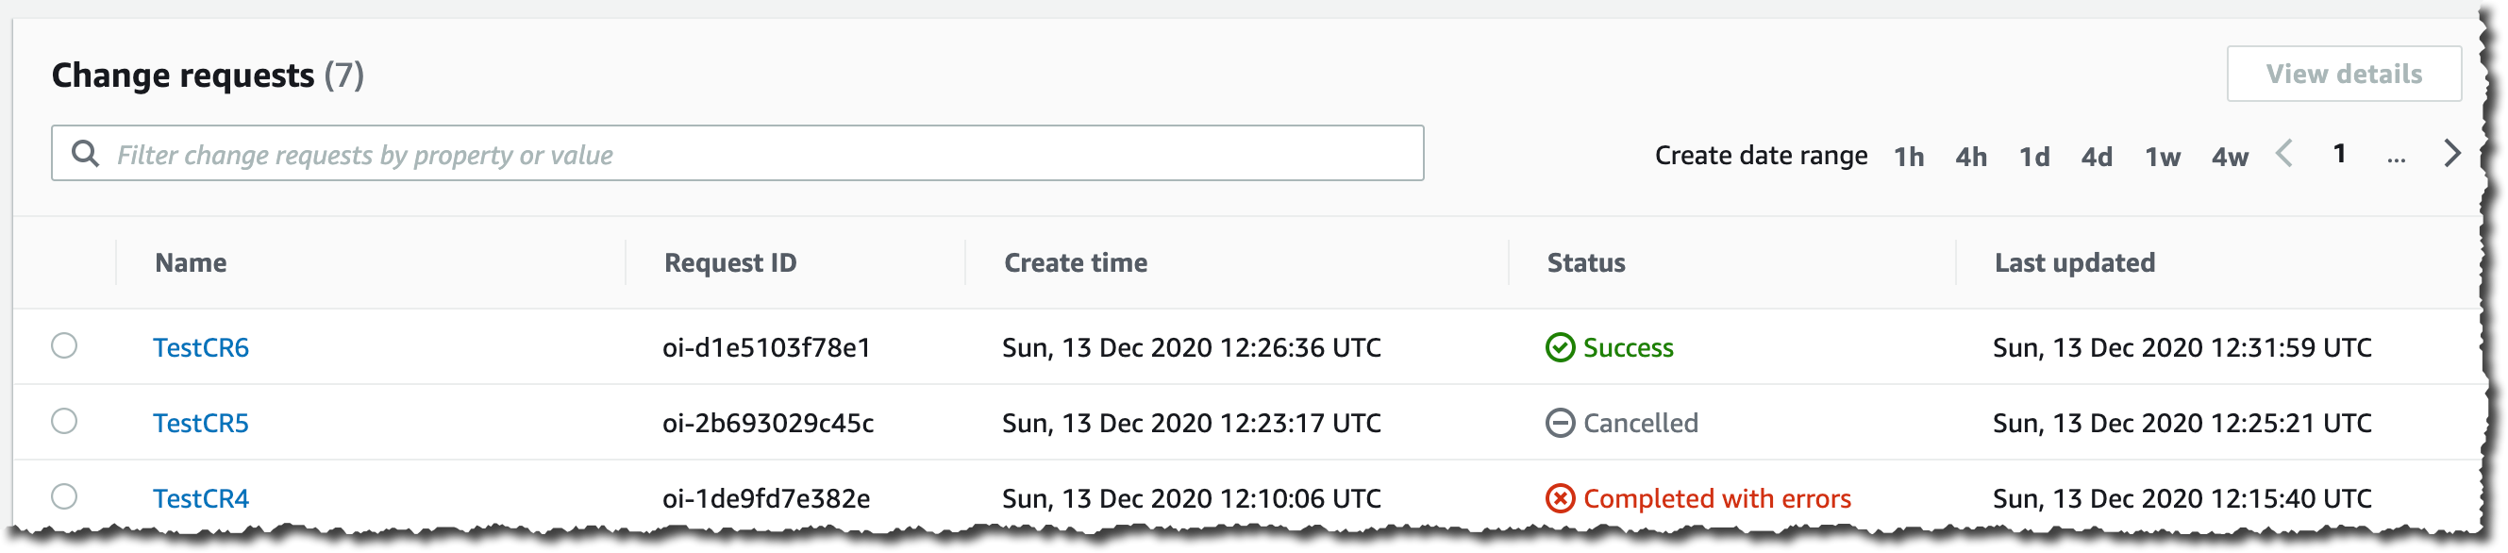
Task: Open the TestCR6 change request link
Action: click(x=201, y=347)
